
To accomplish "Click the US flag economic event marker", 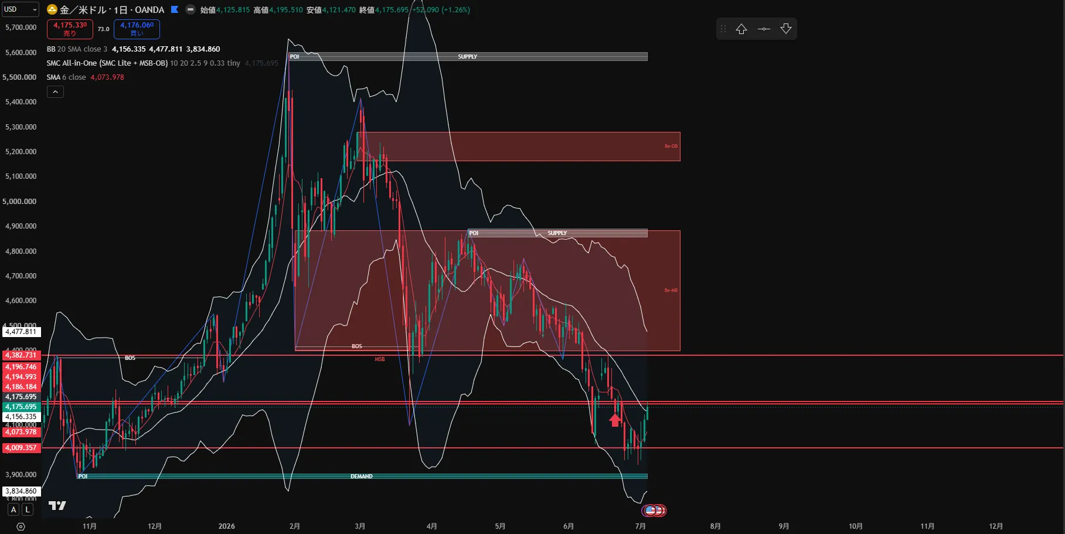I will pos(650,511).
